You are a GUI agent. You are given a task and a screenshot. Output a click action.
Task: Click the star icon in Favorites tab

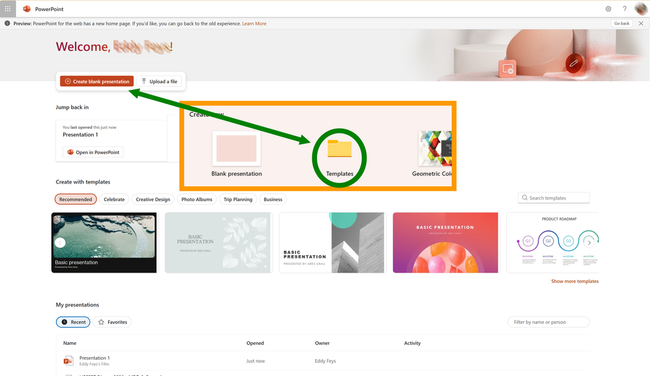101,322
